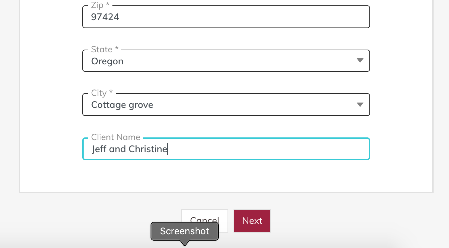449x248 pixels.
Task: Click the 97424 zip code text
Action: (105, 17)
